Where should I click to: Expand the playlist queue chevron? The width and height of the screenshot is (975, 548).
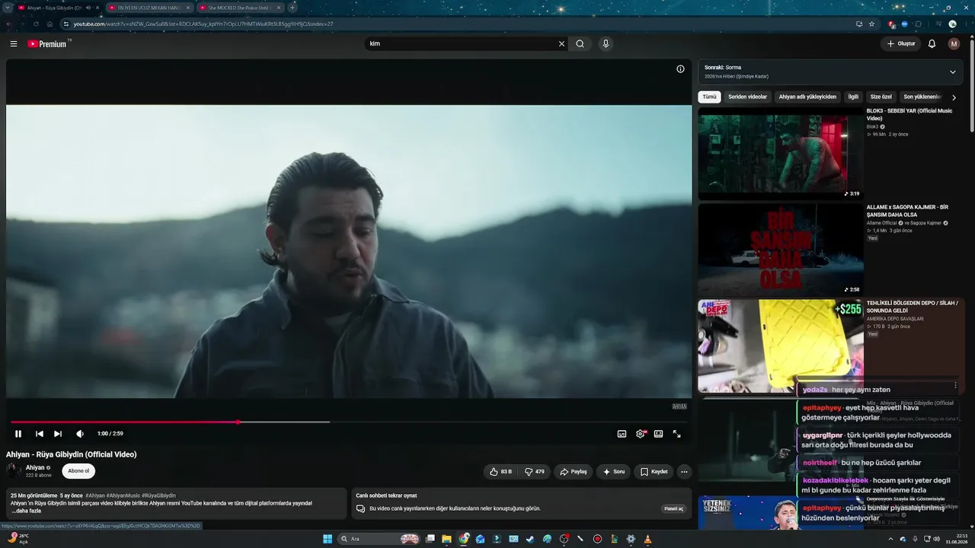coord(952,72)
